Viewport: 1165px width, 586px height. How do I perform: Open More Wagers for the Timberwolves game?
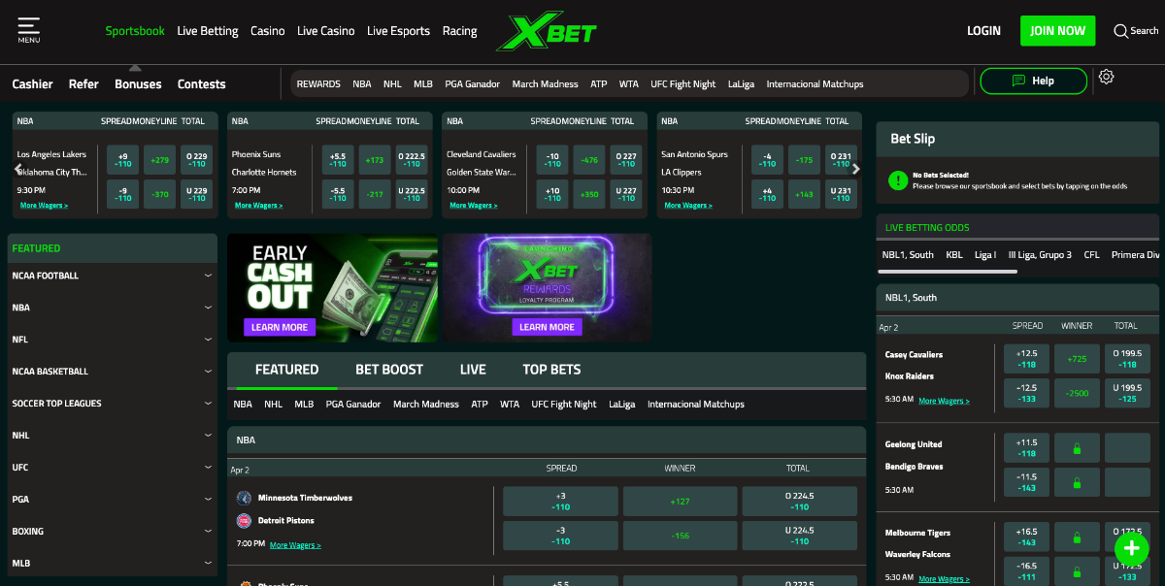pos(294,544)
